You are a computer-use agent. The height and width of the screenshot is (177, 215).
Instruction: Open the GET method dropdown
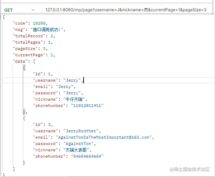(x=19, y=10)
